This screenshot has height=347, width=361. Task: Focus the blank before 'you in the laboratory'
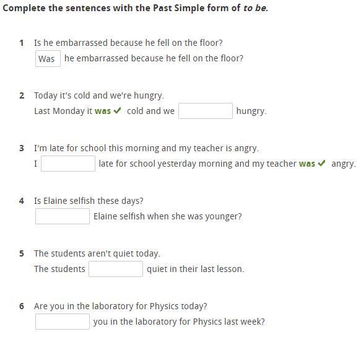63,322
